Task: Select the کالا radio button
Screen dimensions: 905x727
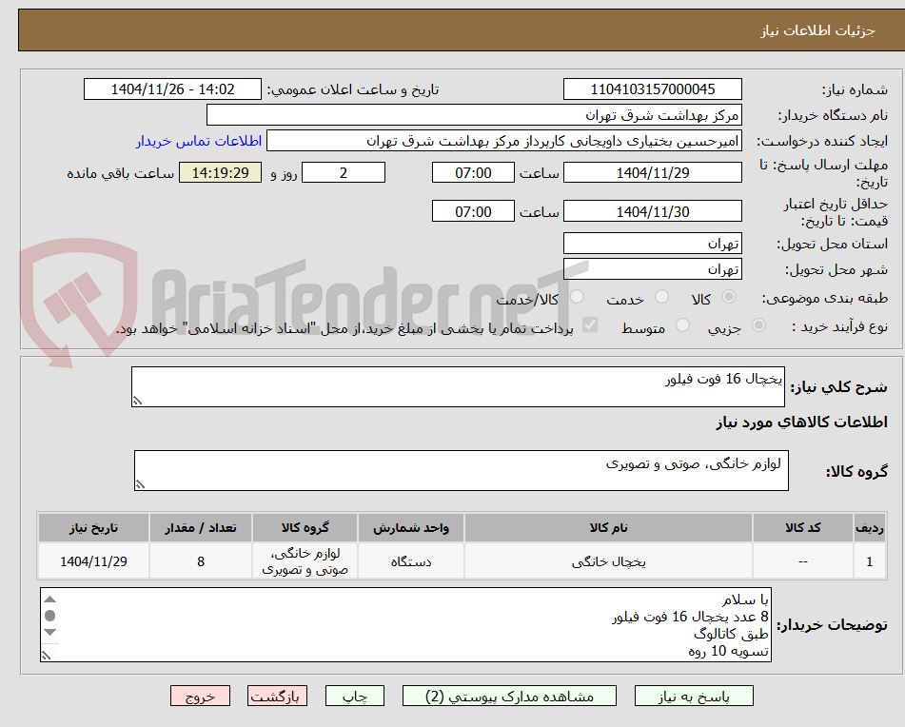Action: click(729, 297)
